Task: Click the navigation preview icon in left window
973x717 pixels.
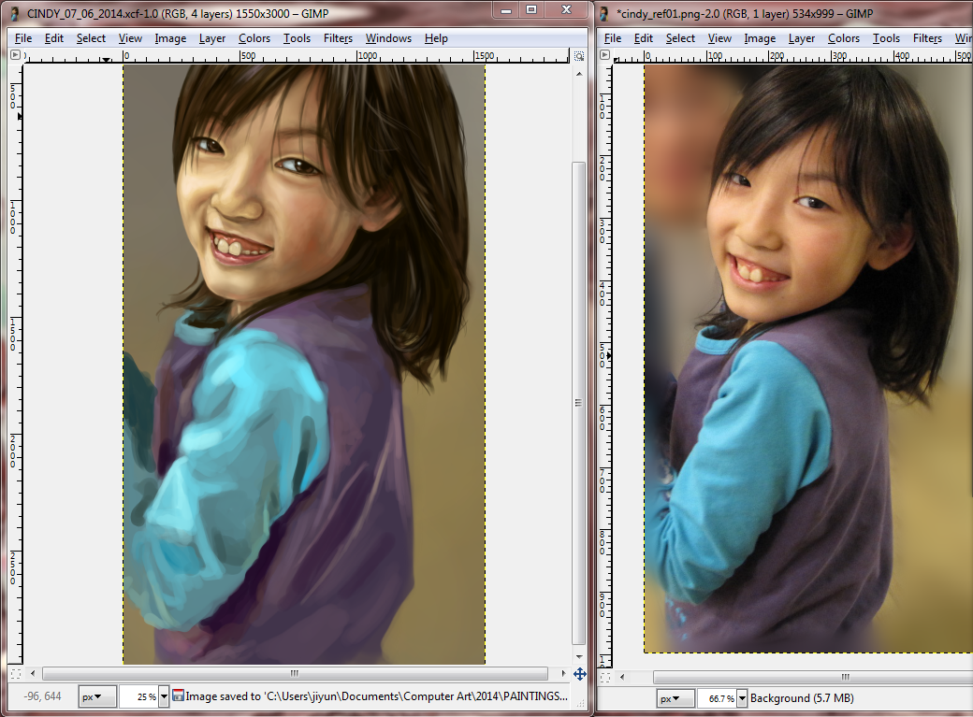Action: pos(579,673)
